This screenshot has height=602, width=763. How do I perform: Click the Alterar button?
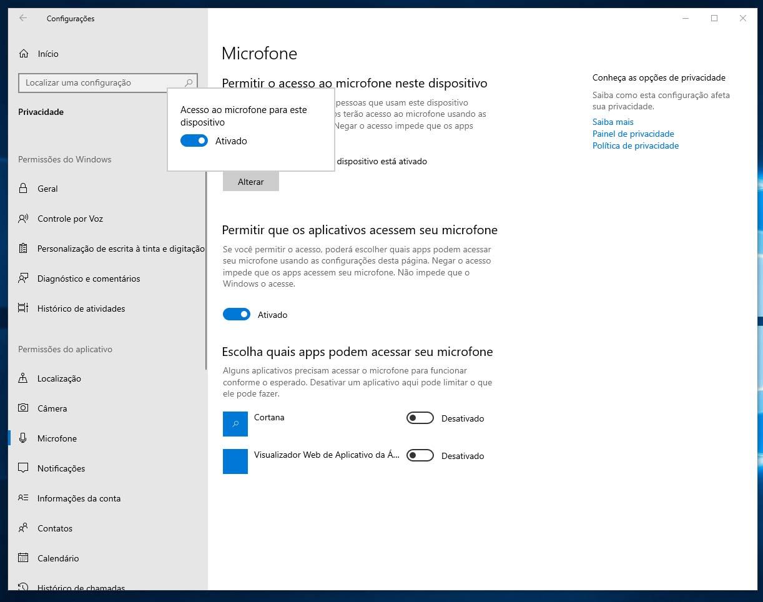[251, 182]
